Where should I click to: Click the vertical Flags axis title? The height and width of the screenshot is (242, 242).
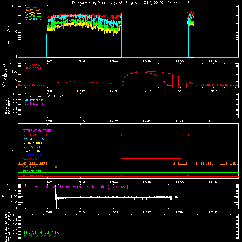pyautogui.click(x=12, y=151)
